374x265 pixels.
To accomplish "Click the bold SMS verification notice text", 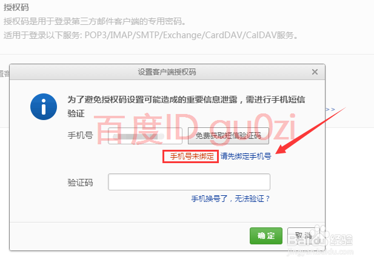I will 186,106.
